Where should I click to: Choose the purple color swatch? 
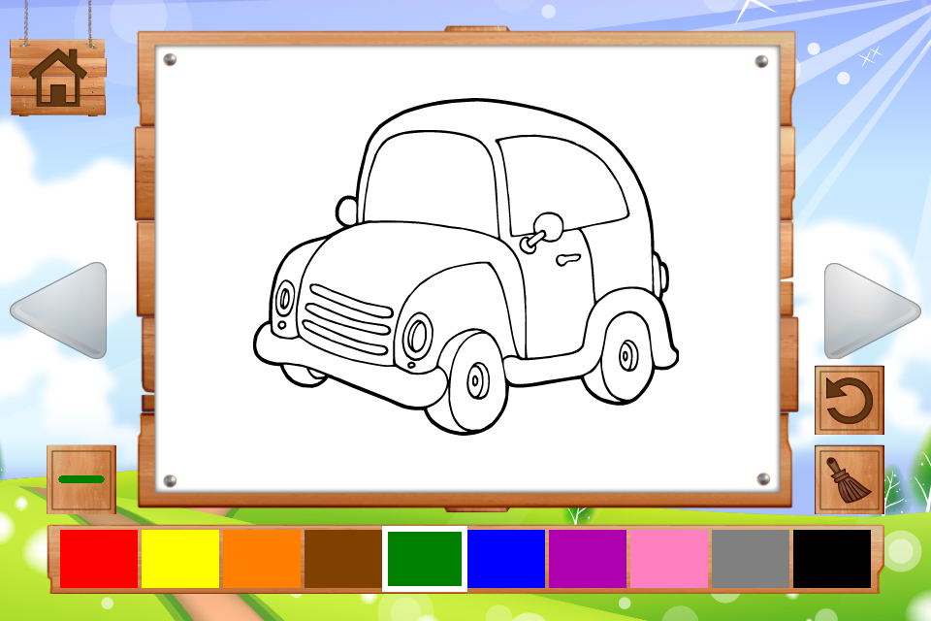click(588, 559)
